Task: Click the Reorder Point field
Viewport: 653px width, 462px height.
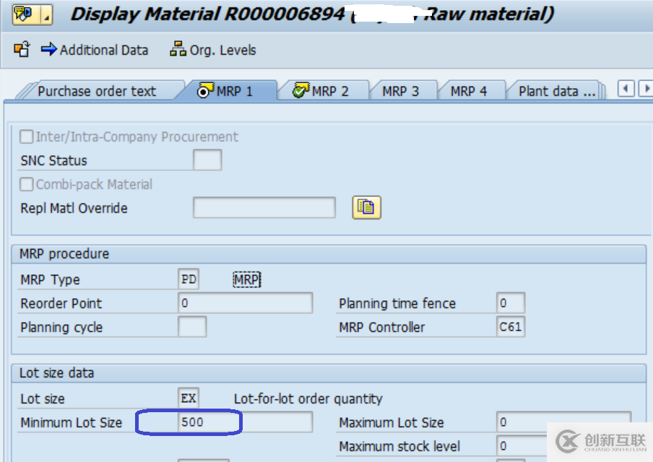Action: click(246, 303)
